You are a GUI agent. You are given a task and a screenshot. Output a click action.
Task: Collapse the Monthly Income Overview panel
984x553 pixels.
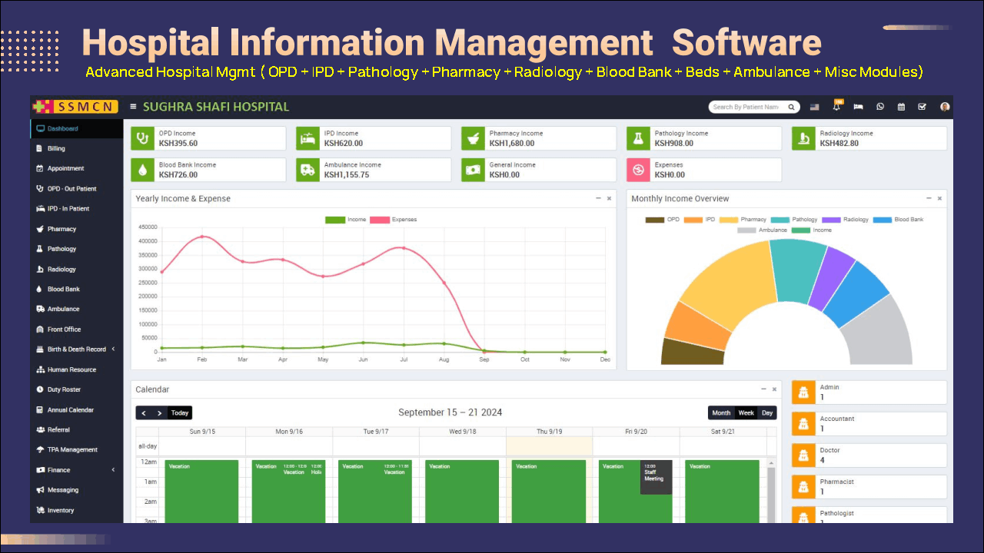click(x=928, y=198)
